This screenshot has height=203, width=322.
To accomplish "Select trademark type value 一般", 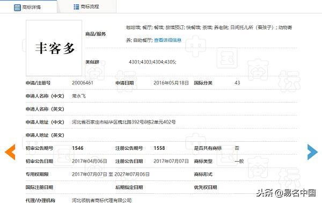I will 239,161.
